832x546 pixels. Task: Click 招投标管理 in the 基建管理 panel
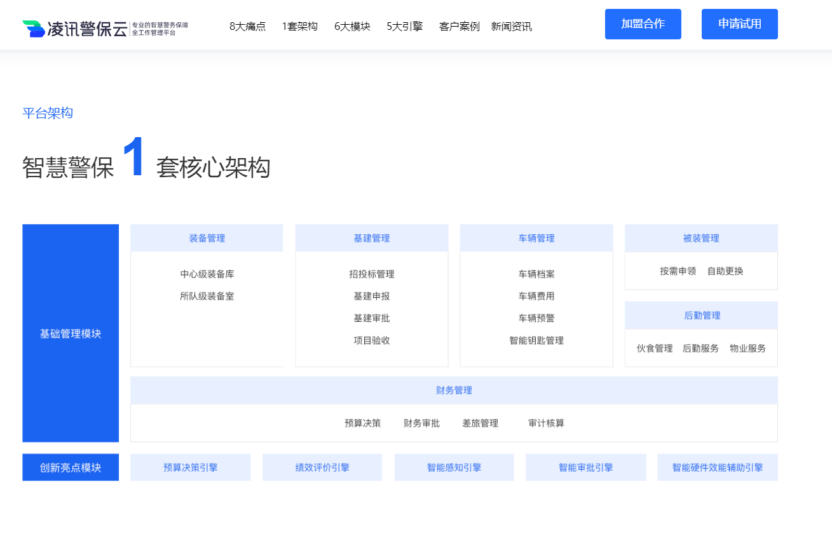[x=371, y=274]
